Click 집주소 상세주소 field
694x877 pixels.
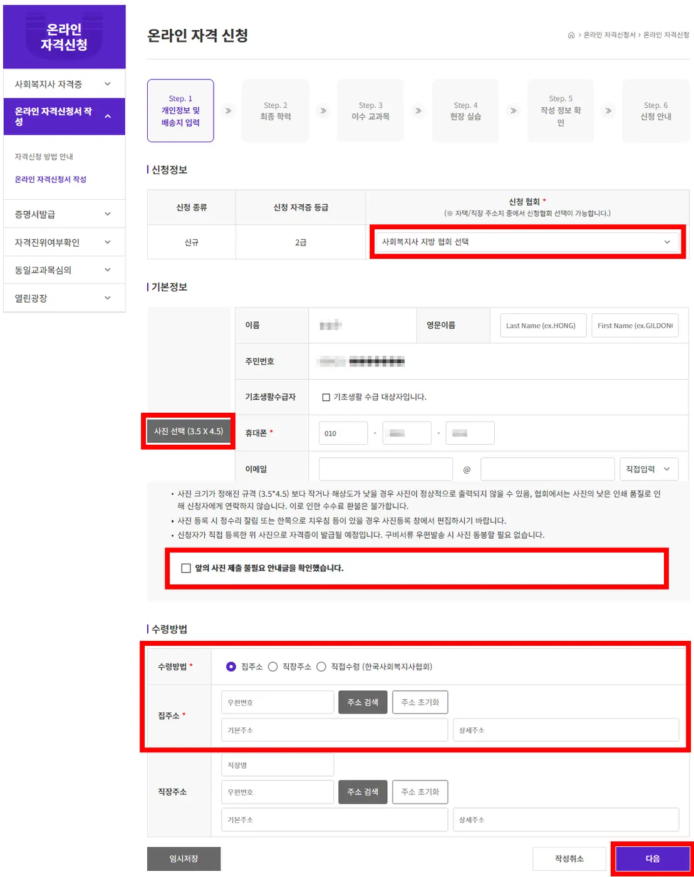tap(566, 730)
